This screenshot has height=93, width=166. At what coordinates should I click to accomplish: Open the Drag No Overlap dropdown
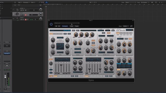point(145,2)
